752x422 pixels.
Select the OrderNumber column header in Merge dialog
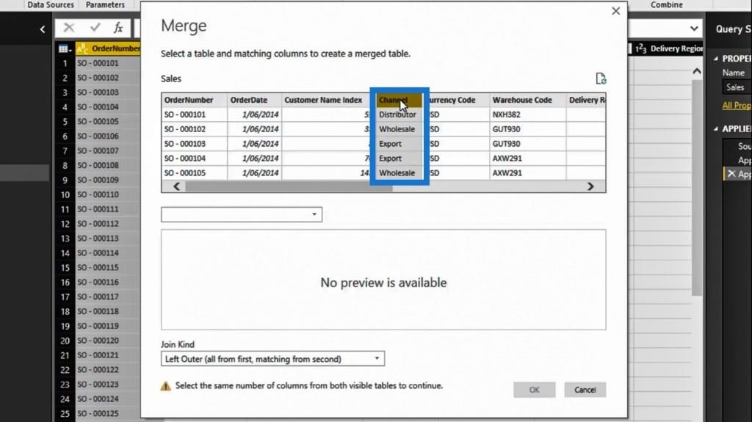point(194,100)
